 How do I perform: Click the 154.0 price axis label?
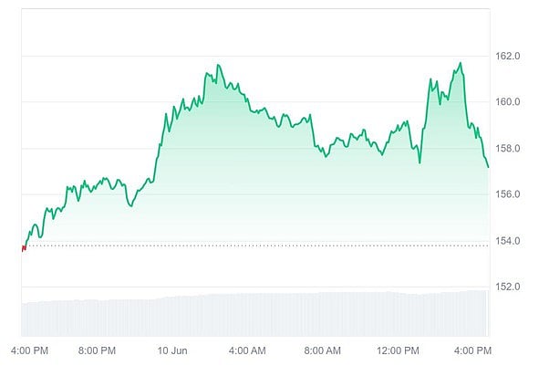coord(508,241)
